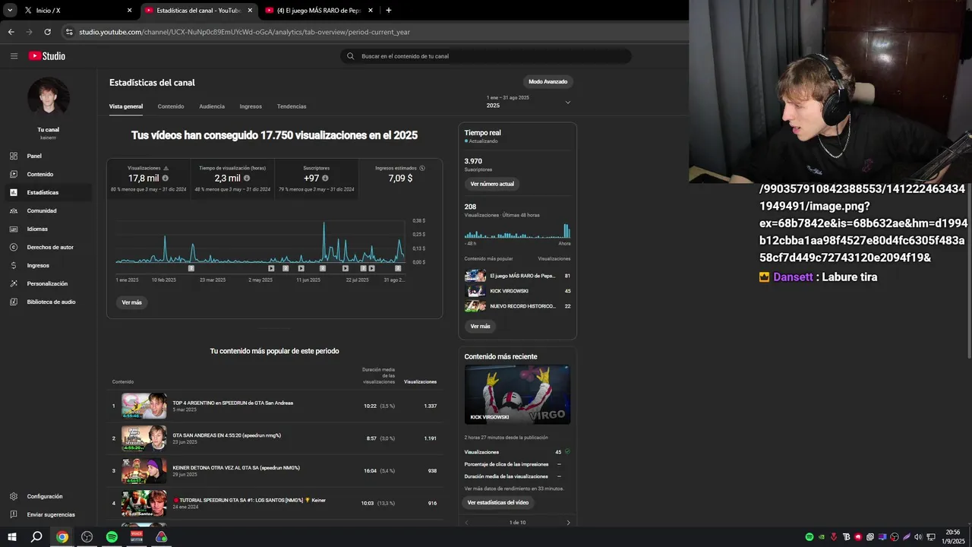
Task: Open TOP 4 ARGENTINO speedrun video thumbnail
Action: (144, 406)
